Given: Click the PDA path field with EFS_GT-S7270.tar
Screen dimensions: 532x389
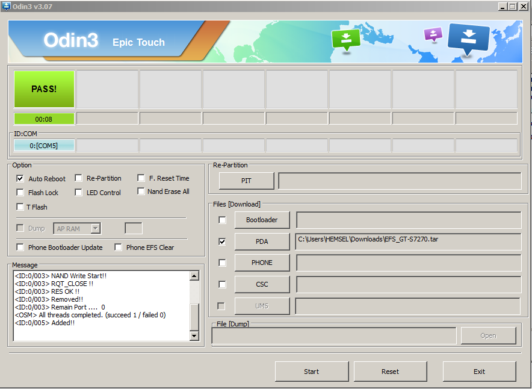Looking at the screenshot, I should click(409, 241).
